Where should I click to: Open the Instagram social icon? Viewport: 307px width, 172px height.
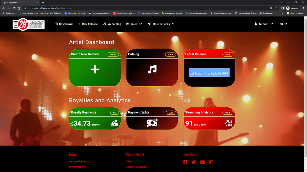(211, 162)
